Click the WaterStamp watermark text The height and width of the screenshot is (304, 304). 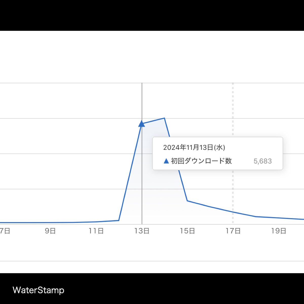pos(39,290)
